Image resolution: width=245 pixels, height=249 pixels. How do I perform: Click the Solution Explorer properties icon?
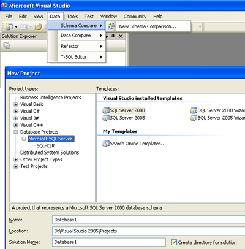[7, 45]
